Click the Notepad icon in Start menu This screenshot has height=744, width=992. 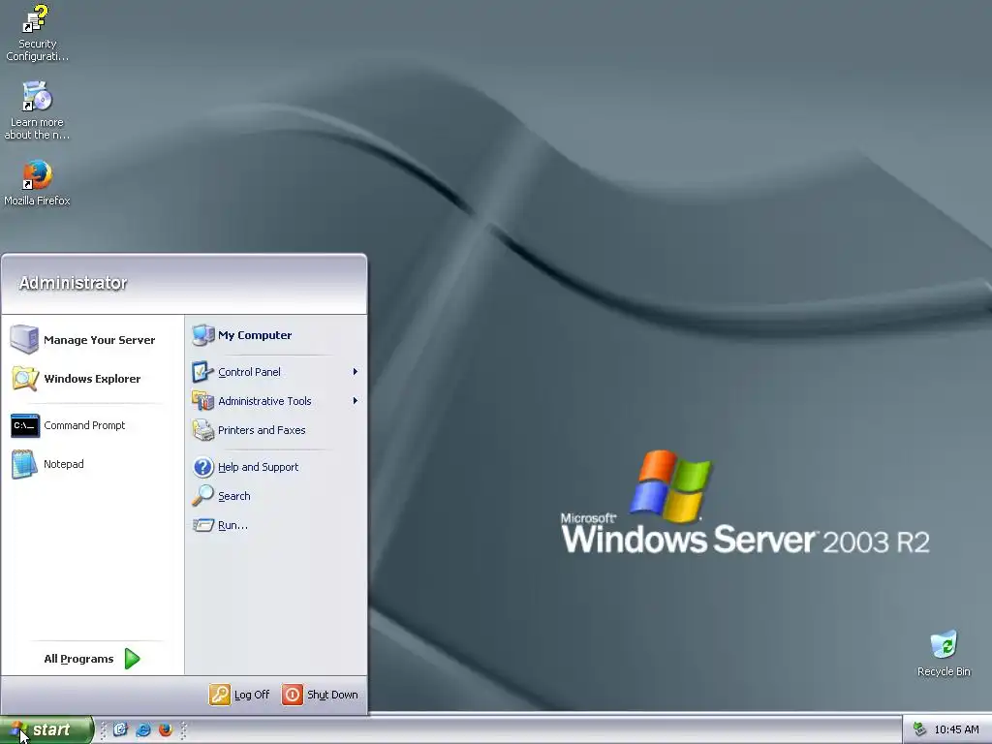(x=24, y=464)
